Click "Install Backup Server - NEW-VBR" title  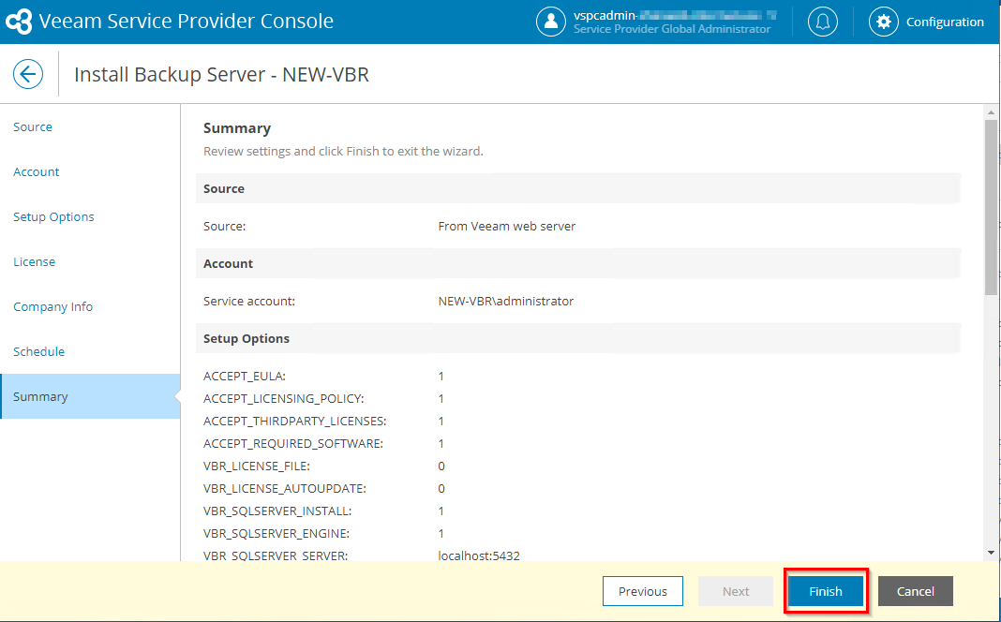[221, 75]
